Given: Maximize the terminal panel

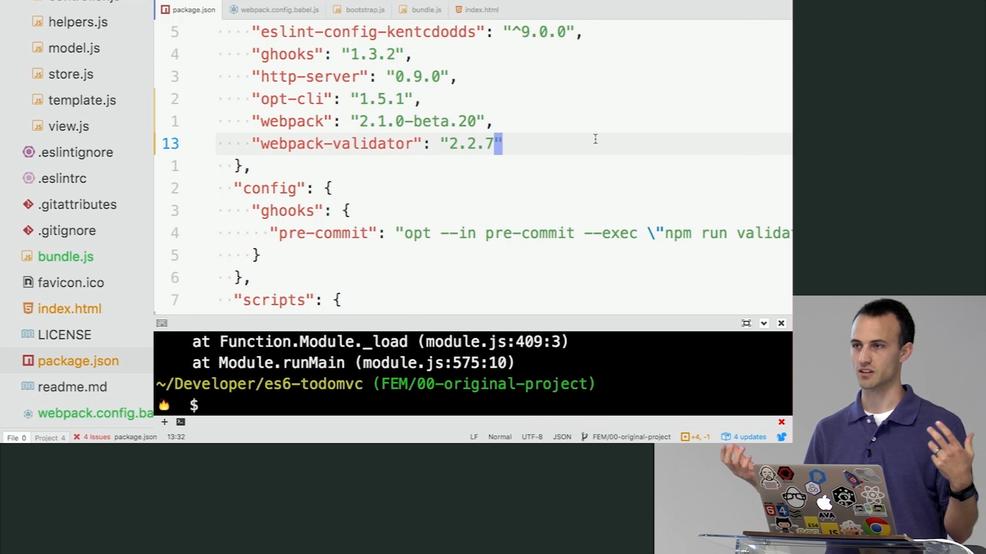Looking at the screenshot, I should click(746, 323).
